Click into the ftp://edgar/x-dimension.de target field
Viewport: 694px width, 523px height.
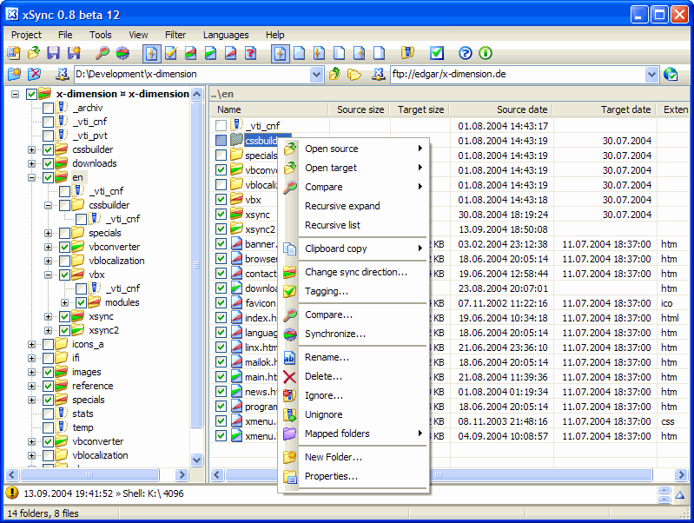coord(518,74)
